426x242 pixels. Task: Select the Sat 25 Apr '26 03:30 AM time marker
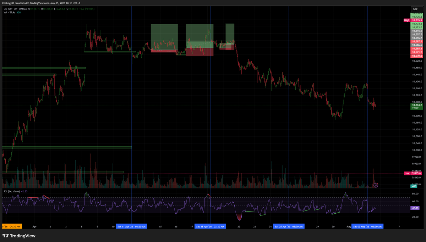point(289,226)
